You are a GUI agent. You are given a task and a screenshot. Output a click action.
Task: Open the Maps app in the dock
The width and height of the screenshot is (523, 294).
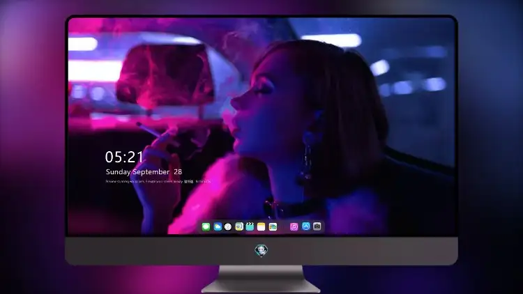(239, 226)
